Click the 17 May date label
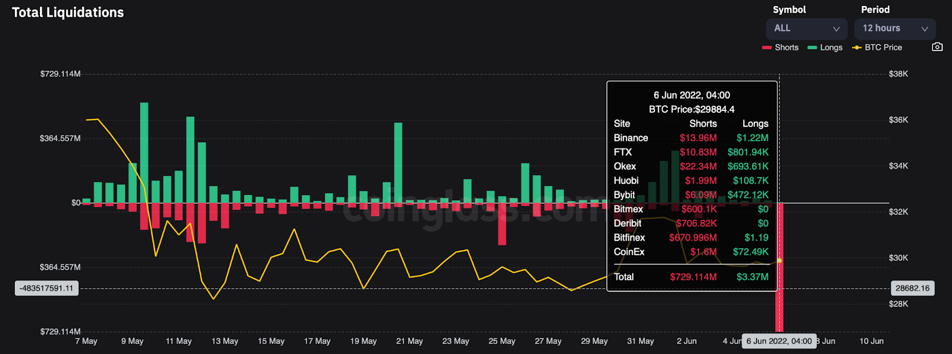 click(317, 341)
